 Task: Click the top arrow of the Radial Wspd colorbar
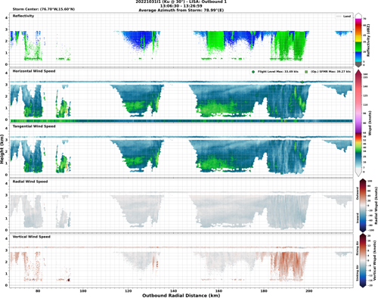(x=362, y=181)
